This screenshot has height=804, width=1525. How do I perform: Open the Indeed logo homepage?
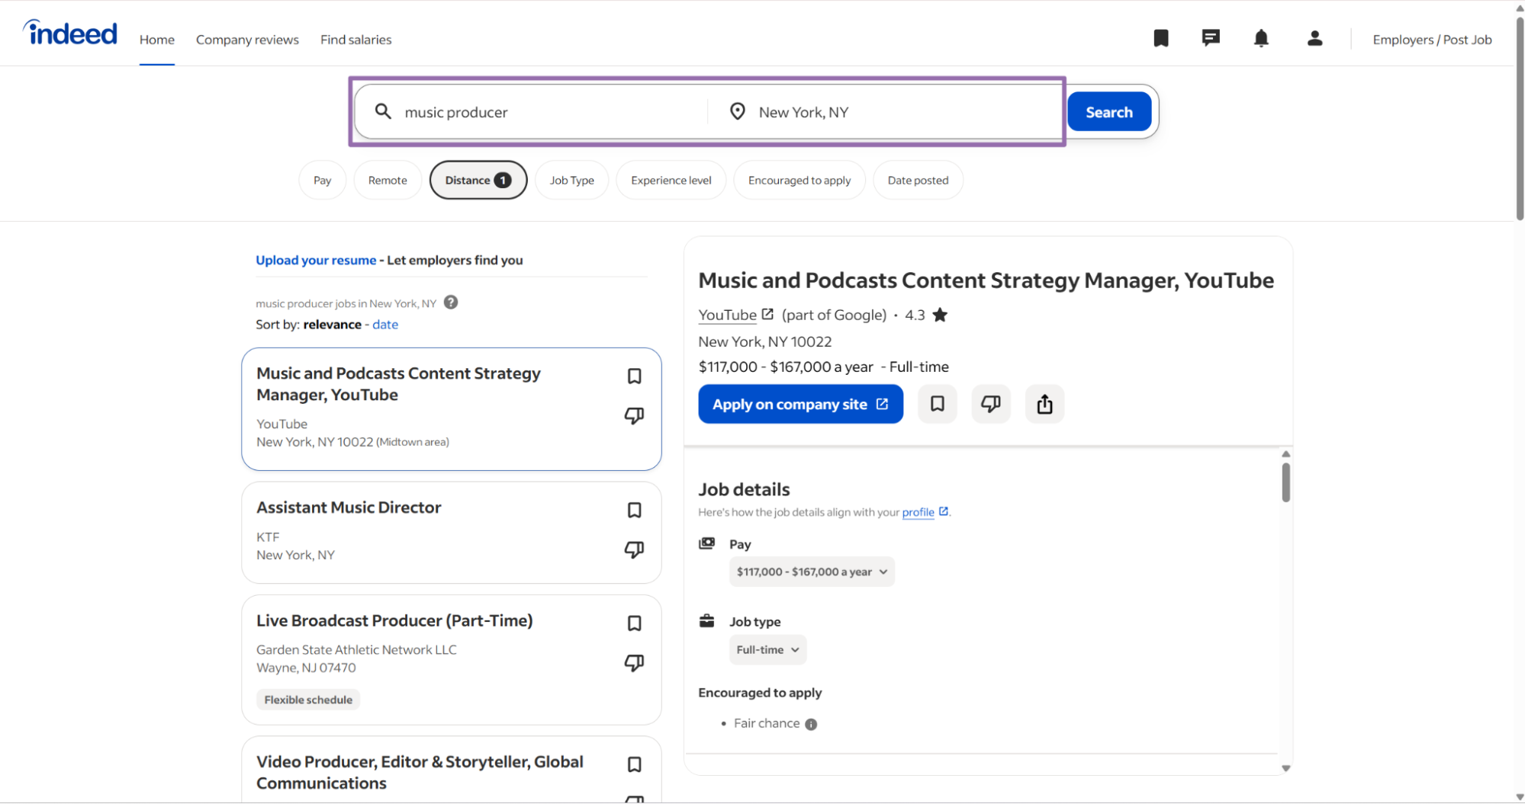70,33
